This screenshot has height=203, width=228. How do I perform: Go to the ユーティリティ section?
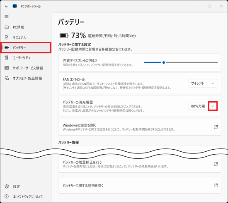tap(26, 58)
